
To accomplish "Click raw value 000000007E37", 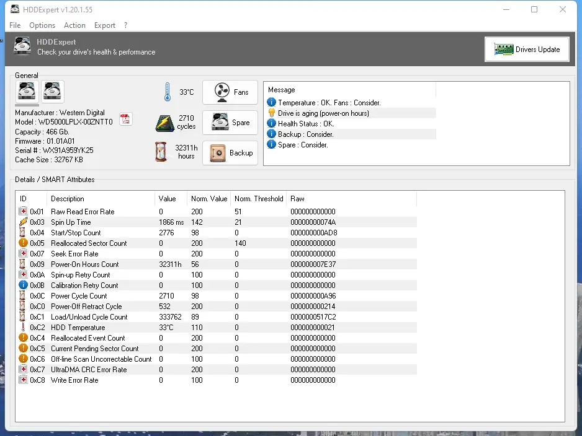I will [313, 264].
